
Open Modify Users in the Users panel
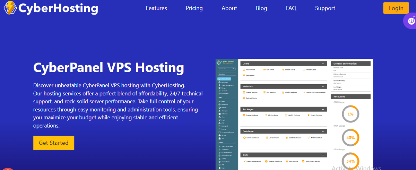310,69
